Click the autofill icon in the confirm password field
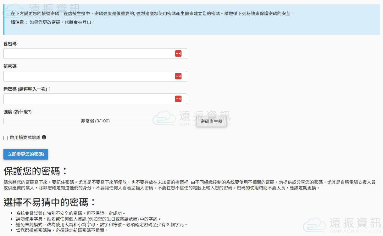 178,99
